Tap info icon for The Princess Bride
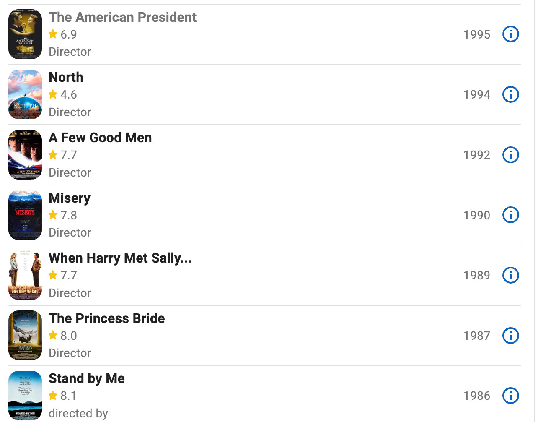This screenshot has width=538, height=422. [x=510, y=336]
